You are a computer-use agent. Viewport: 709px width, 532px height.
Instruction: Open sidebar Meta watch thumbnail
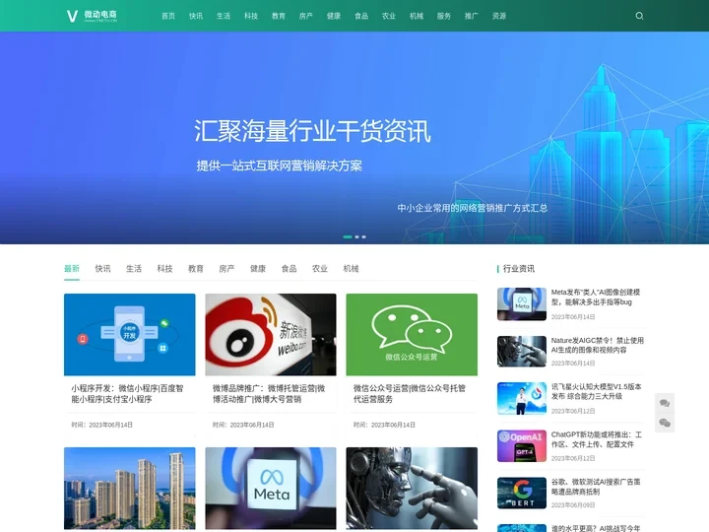[x=522, y=304]
